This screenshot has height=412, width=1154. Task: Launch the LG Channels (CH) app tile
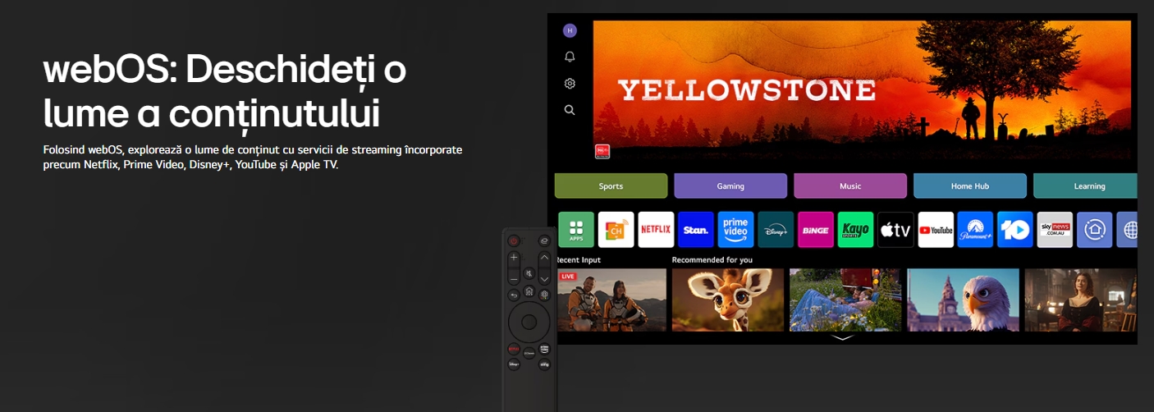click(x=616, y=230)
